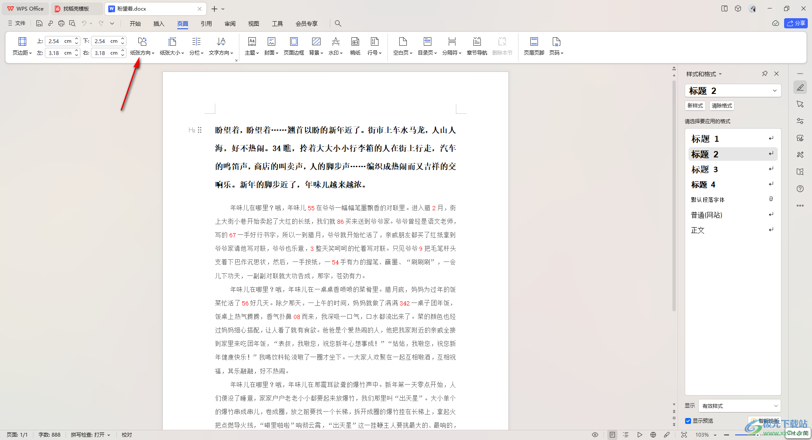Switch to outline view in status bar
Image resolution: width=812 pixels, height=440 pixels.
pyautogui.click(x=626, y=434)
